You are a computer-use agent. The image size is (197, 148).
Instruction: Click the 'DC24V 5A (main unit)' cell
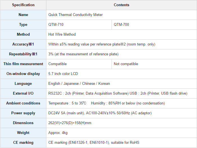pos(121,113)
